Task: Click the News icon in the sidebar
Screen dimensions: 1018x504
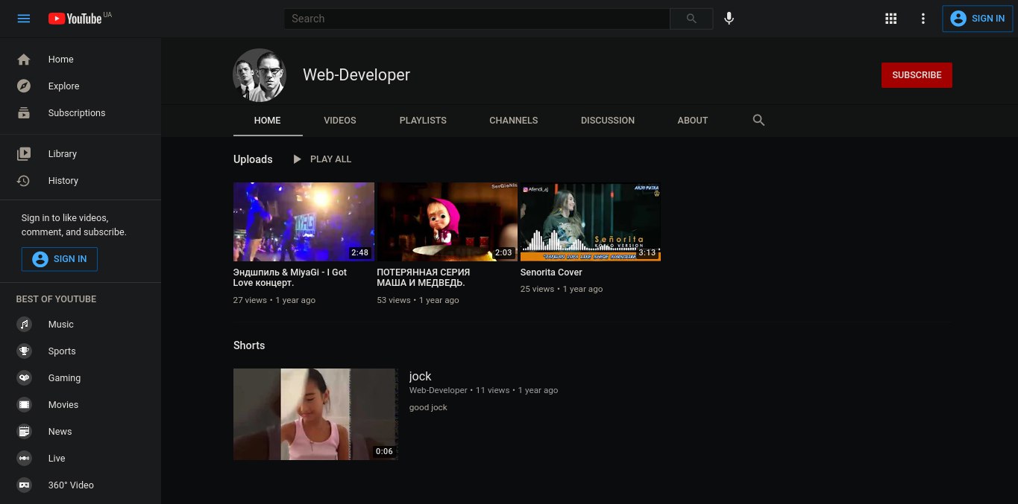Action: click(x=25, y=432)
